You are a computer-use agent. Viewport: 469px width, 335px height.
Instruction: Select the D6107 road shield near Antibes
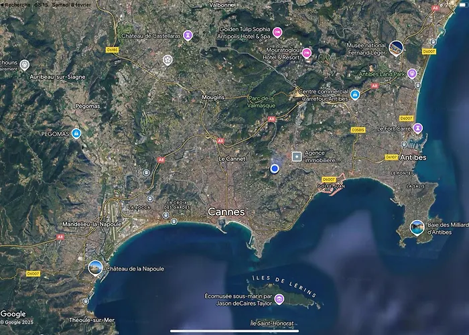pyautogui.click(x=391, y=157)
